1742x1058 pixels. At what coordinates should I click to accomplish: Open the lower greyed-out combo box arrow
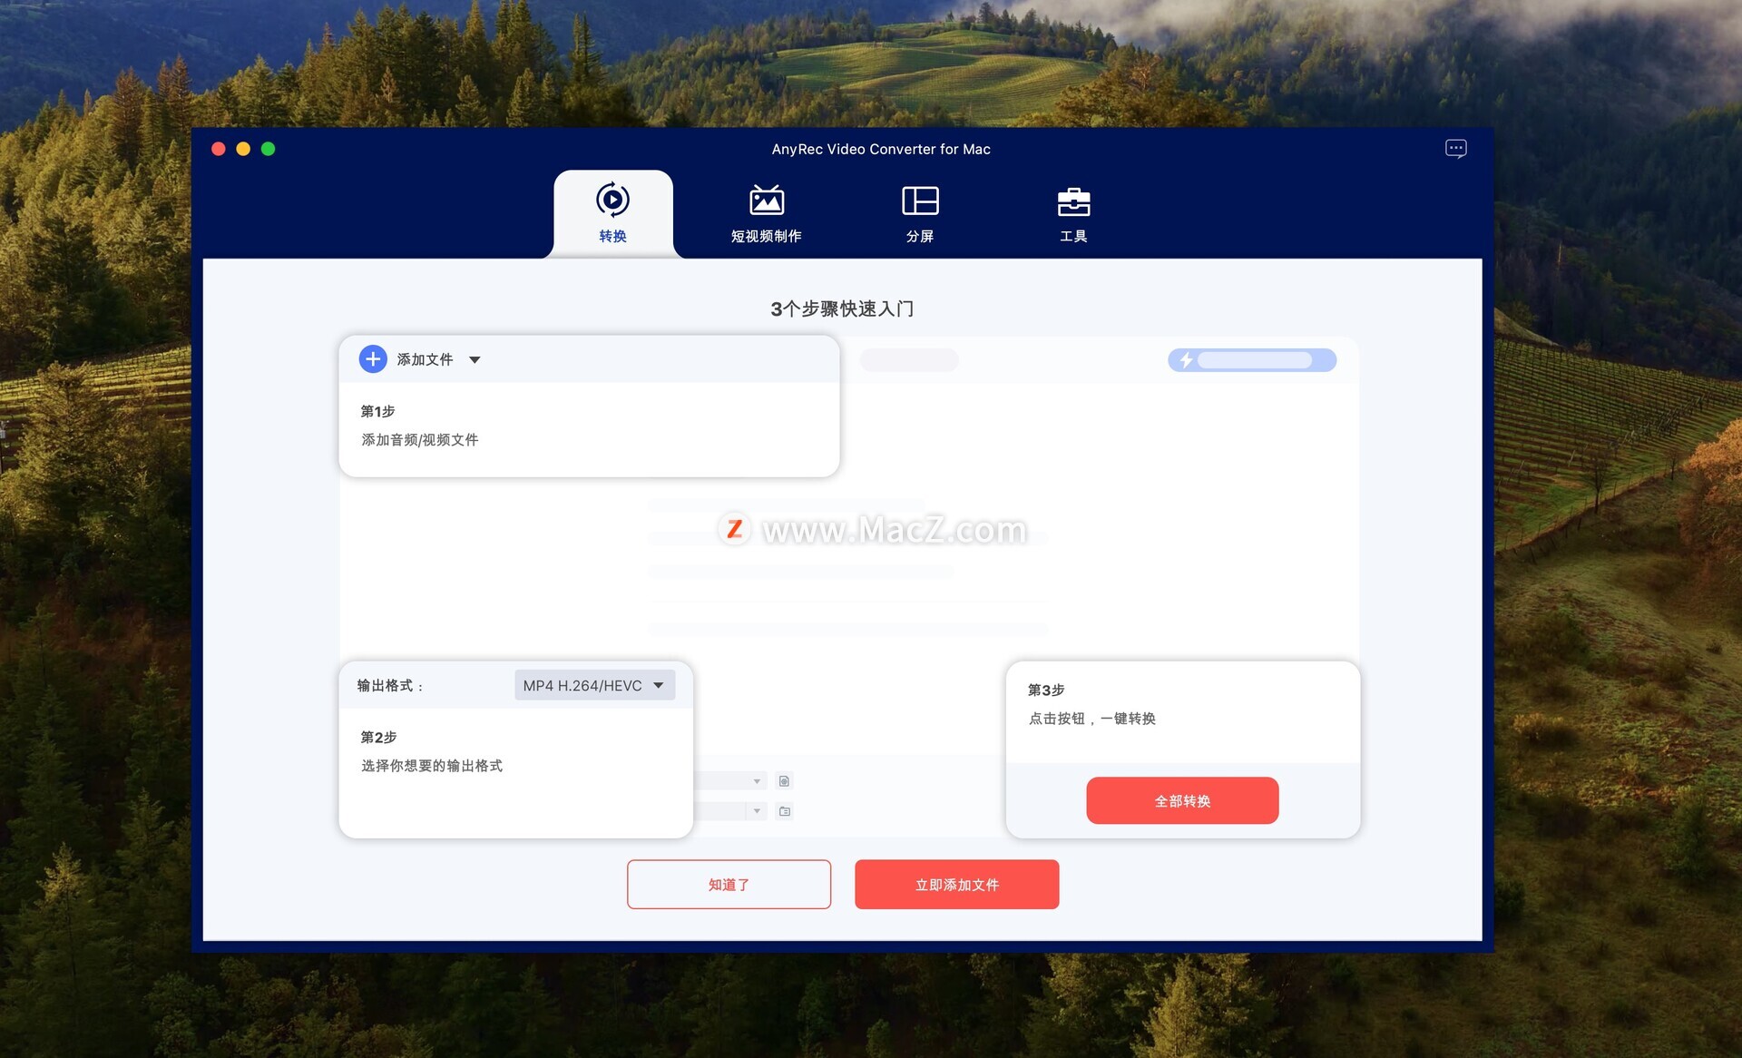click(757, 811)
